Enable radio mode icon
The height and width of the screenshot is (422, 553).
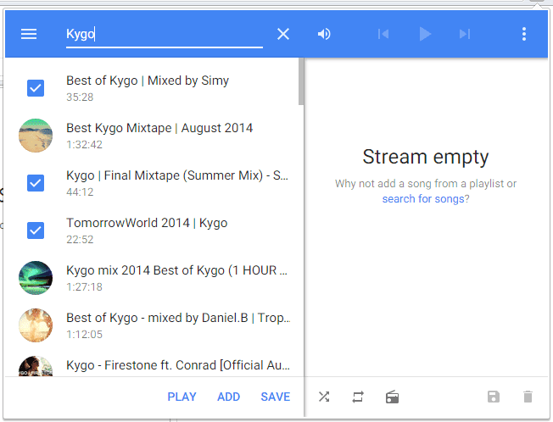(392, 397)
